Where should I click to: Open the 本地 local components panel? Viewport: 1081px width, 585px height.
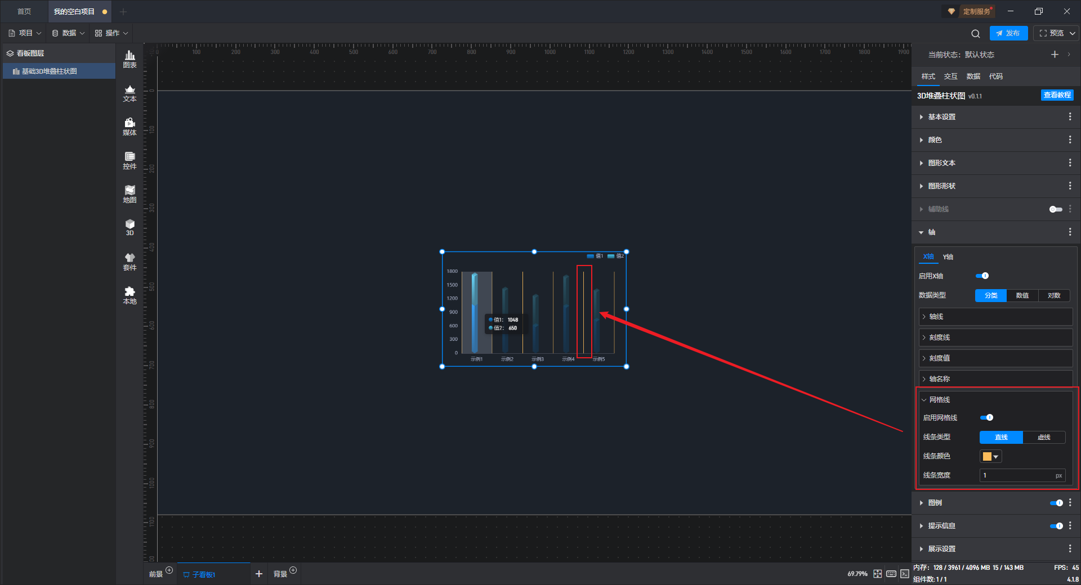point(129,295)
